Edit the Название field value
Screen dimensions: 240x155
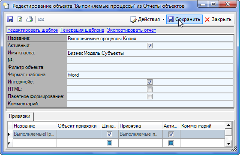pyautogui.click(x=150, y=39)
